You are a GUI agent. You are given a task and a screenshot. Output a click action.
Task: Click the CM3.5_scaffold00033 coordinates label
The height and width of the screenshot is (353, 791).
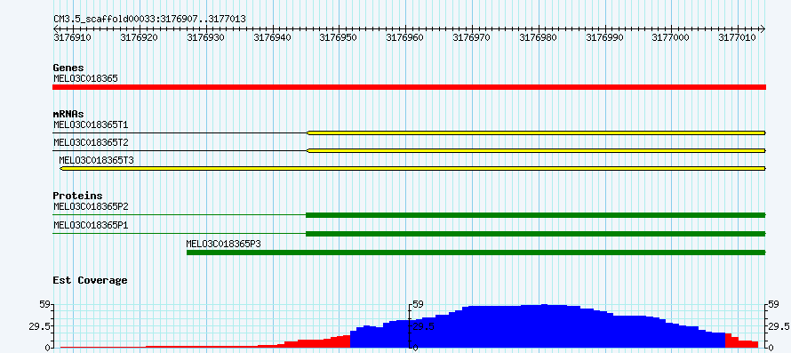tap(150, 20)
